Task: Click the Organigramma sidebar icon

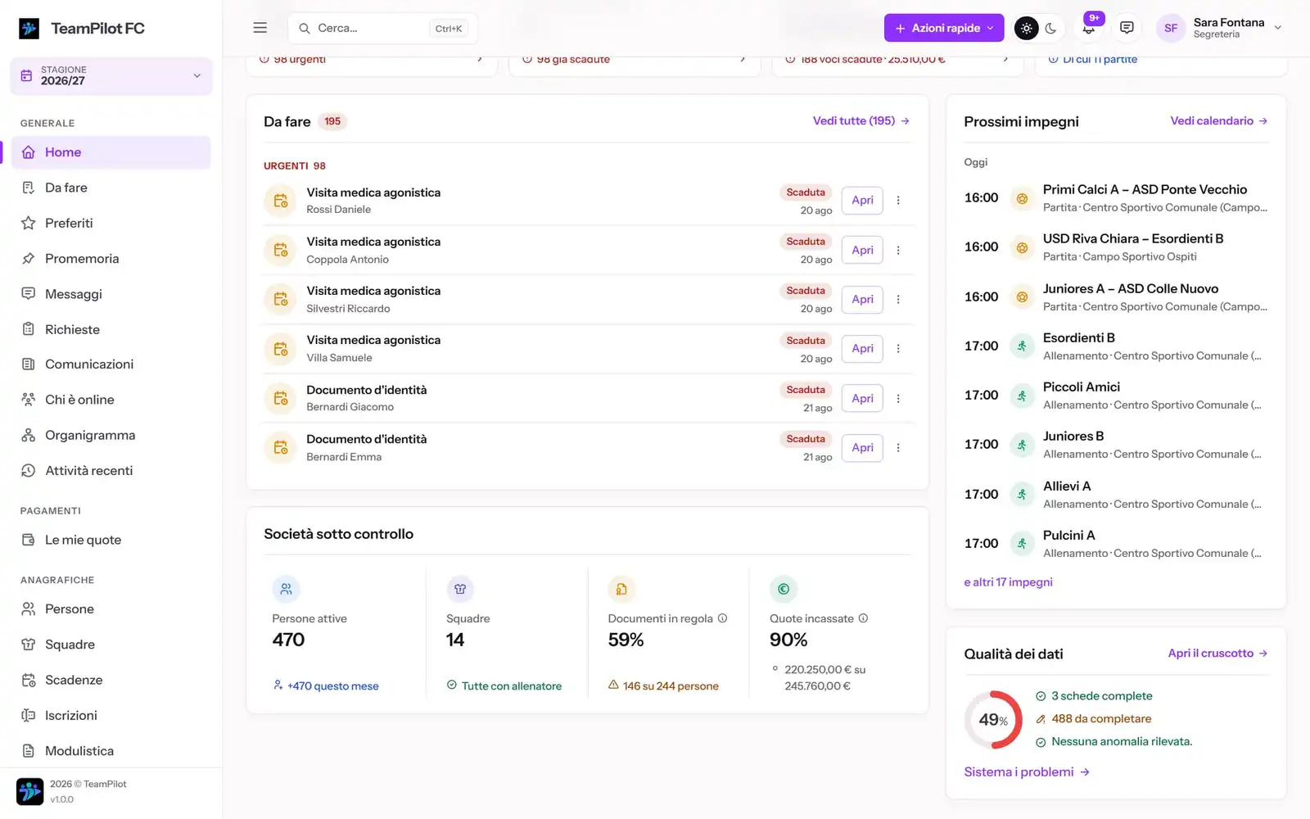Action: click(x=29, y=436)
